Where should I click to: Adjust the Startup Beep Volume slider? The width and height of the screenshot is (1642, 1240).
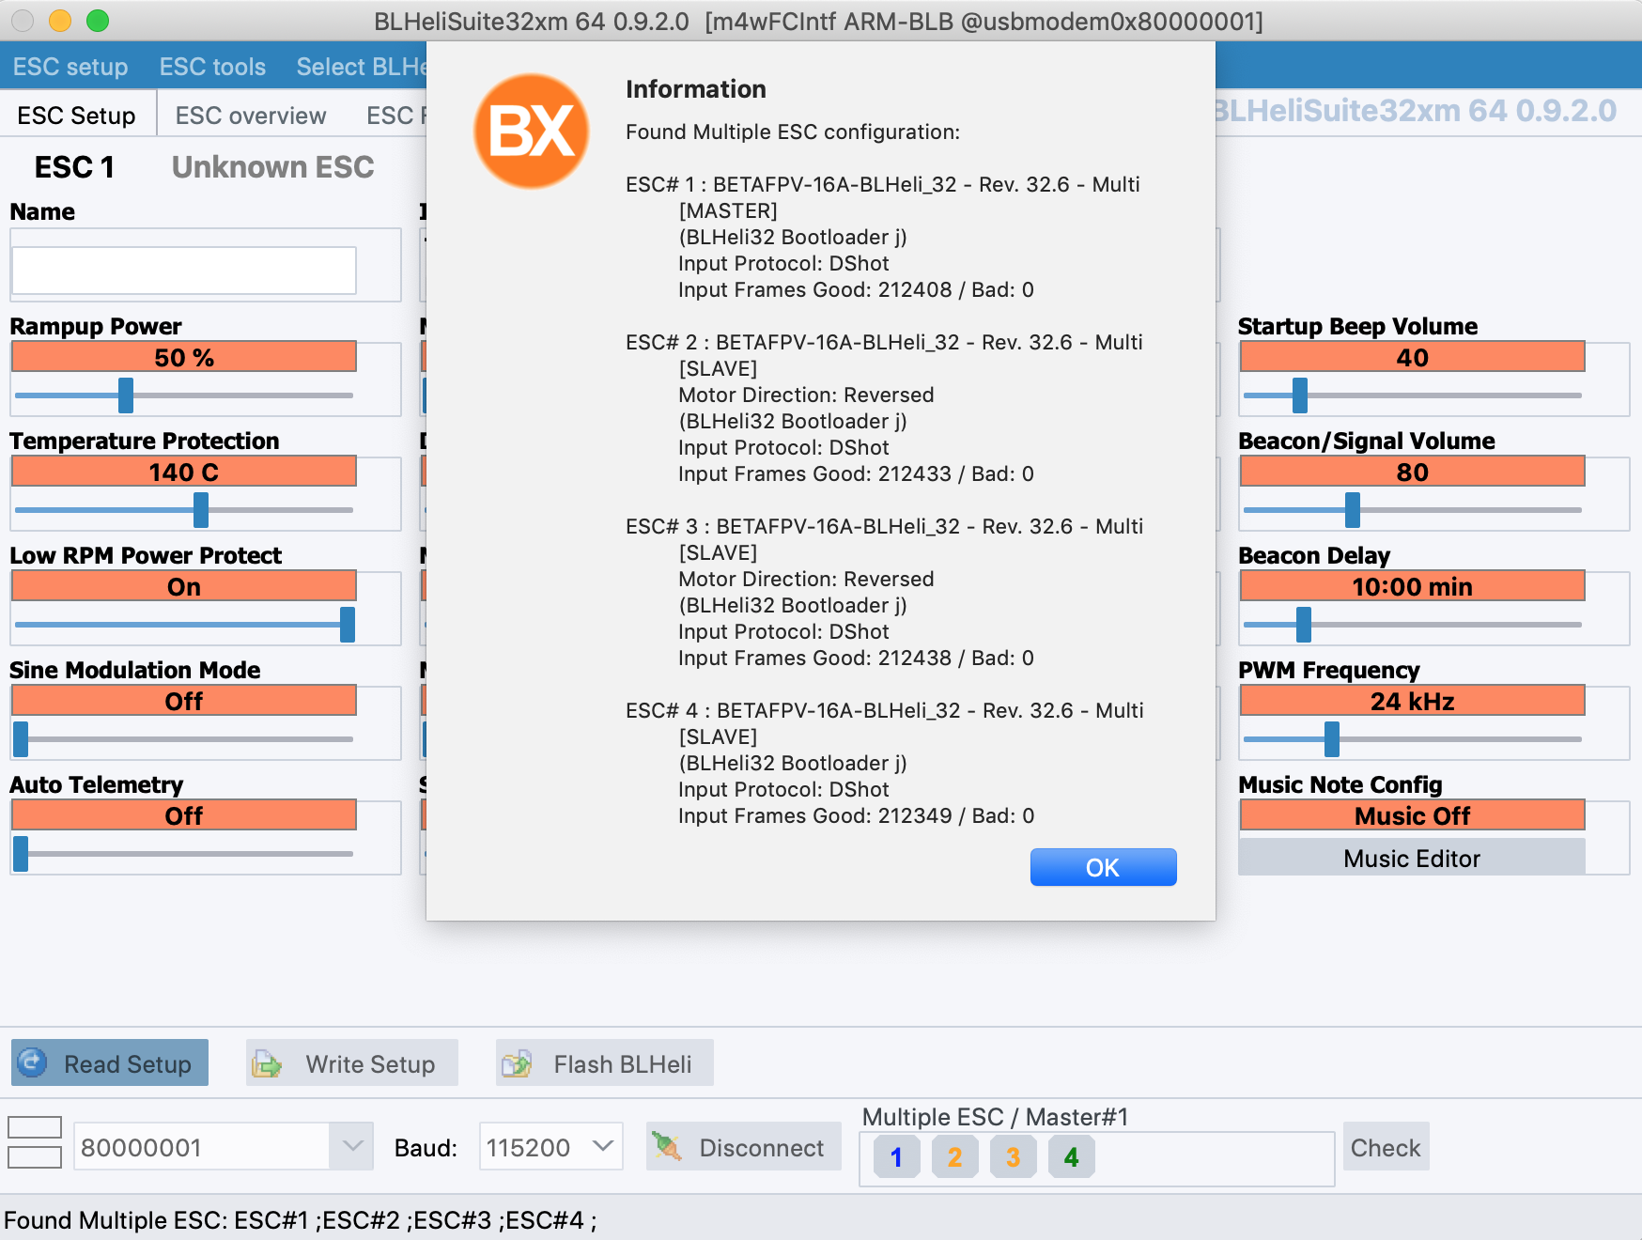pyautogui.click(x=1300, y=395)
